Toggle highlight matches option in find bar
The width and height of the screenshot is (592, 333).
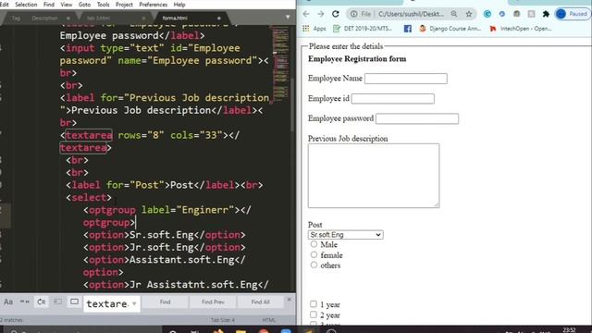(74, 302)
